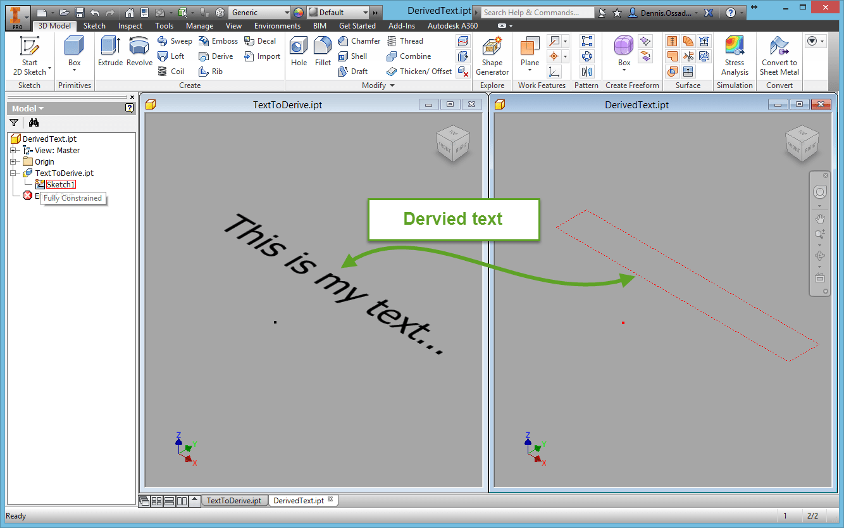Start a Stress Analysis
The width and height of the screenshot is (844, 528).
[x=735, y=54]
